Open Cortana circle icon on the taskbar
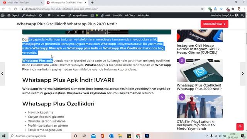This screenshot has height=139, width=247. coord(75,136)
